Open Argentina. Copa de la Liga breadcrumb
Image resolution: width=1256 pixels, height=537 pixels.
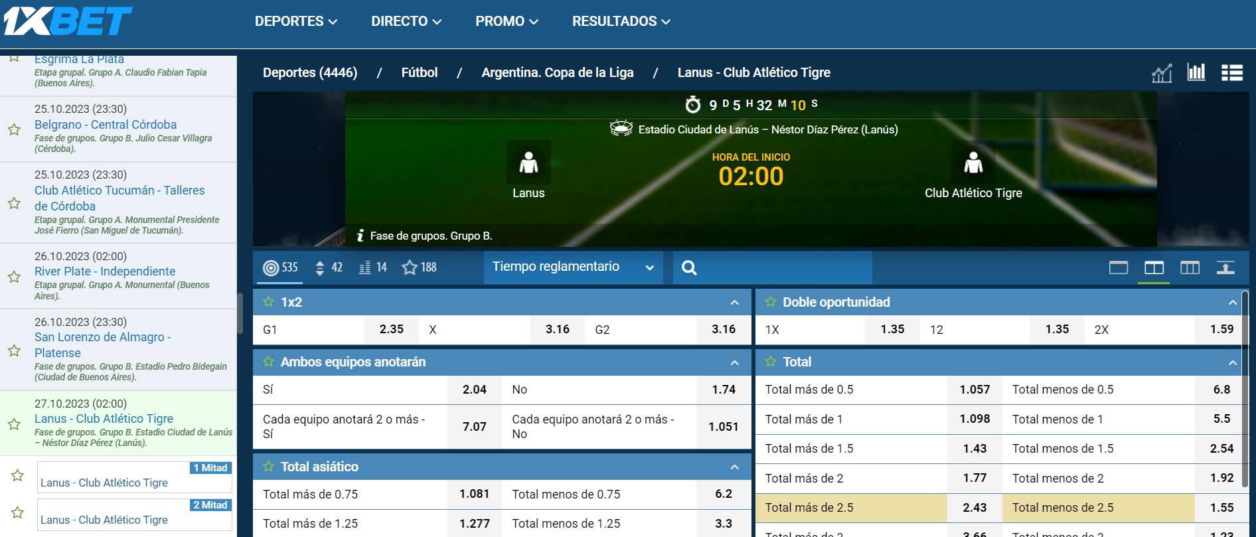[x=558, y=72]
